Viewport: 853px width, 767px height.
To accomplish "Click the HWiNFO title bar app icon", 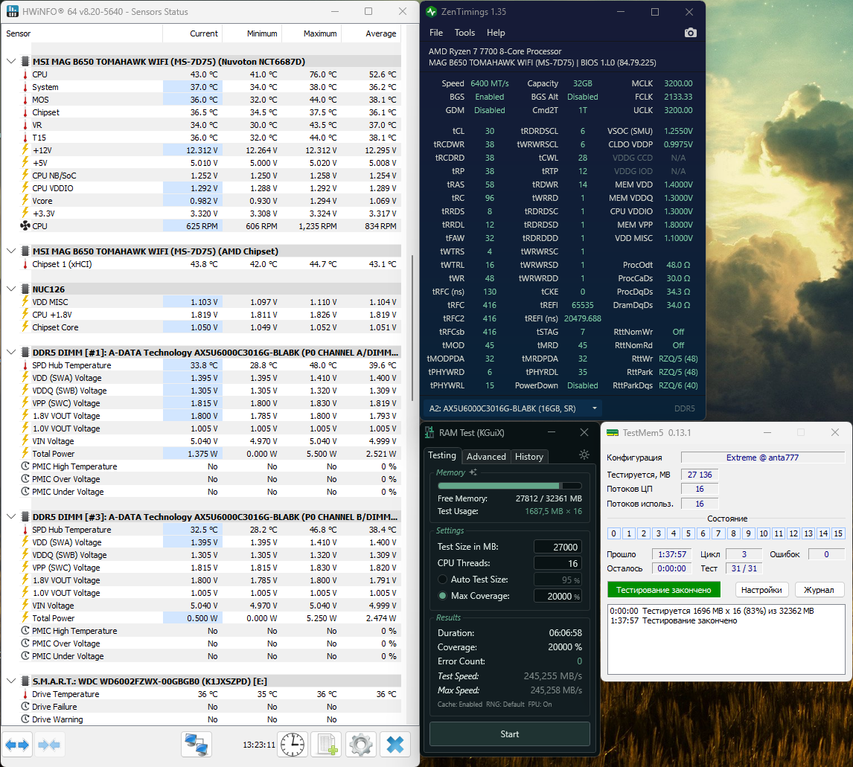I will (x=12, y=11).
